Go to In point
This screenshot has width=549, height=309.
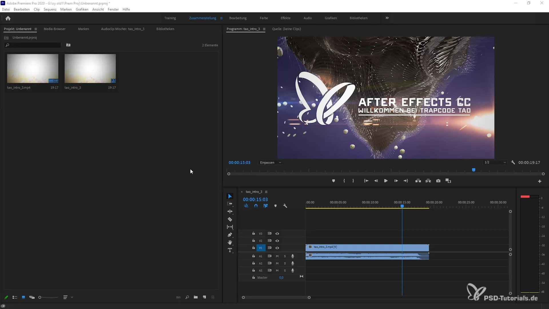click(366, 181)
